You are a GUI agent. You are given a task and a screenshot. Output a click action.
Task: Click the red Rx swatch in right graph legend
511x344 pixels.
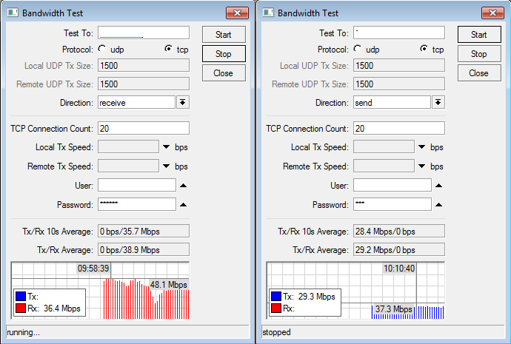[x=276, y=308]
